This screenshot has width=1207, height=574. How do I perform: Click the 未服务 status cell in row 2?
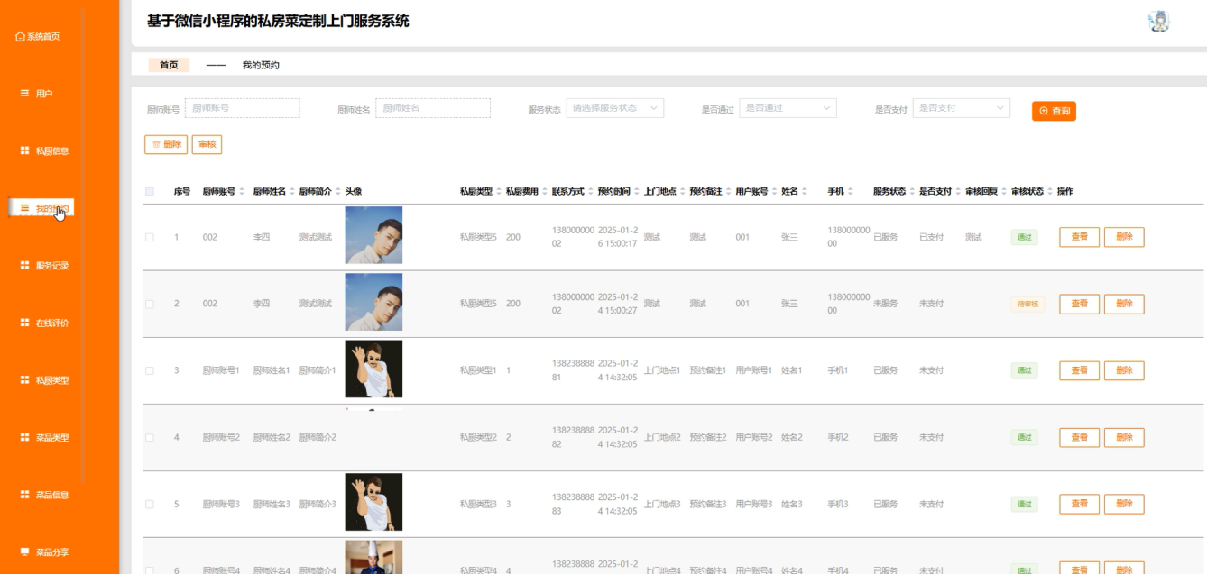pos(886,304)
